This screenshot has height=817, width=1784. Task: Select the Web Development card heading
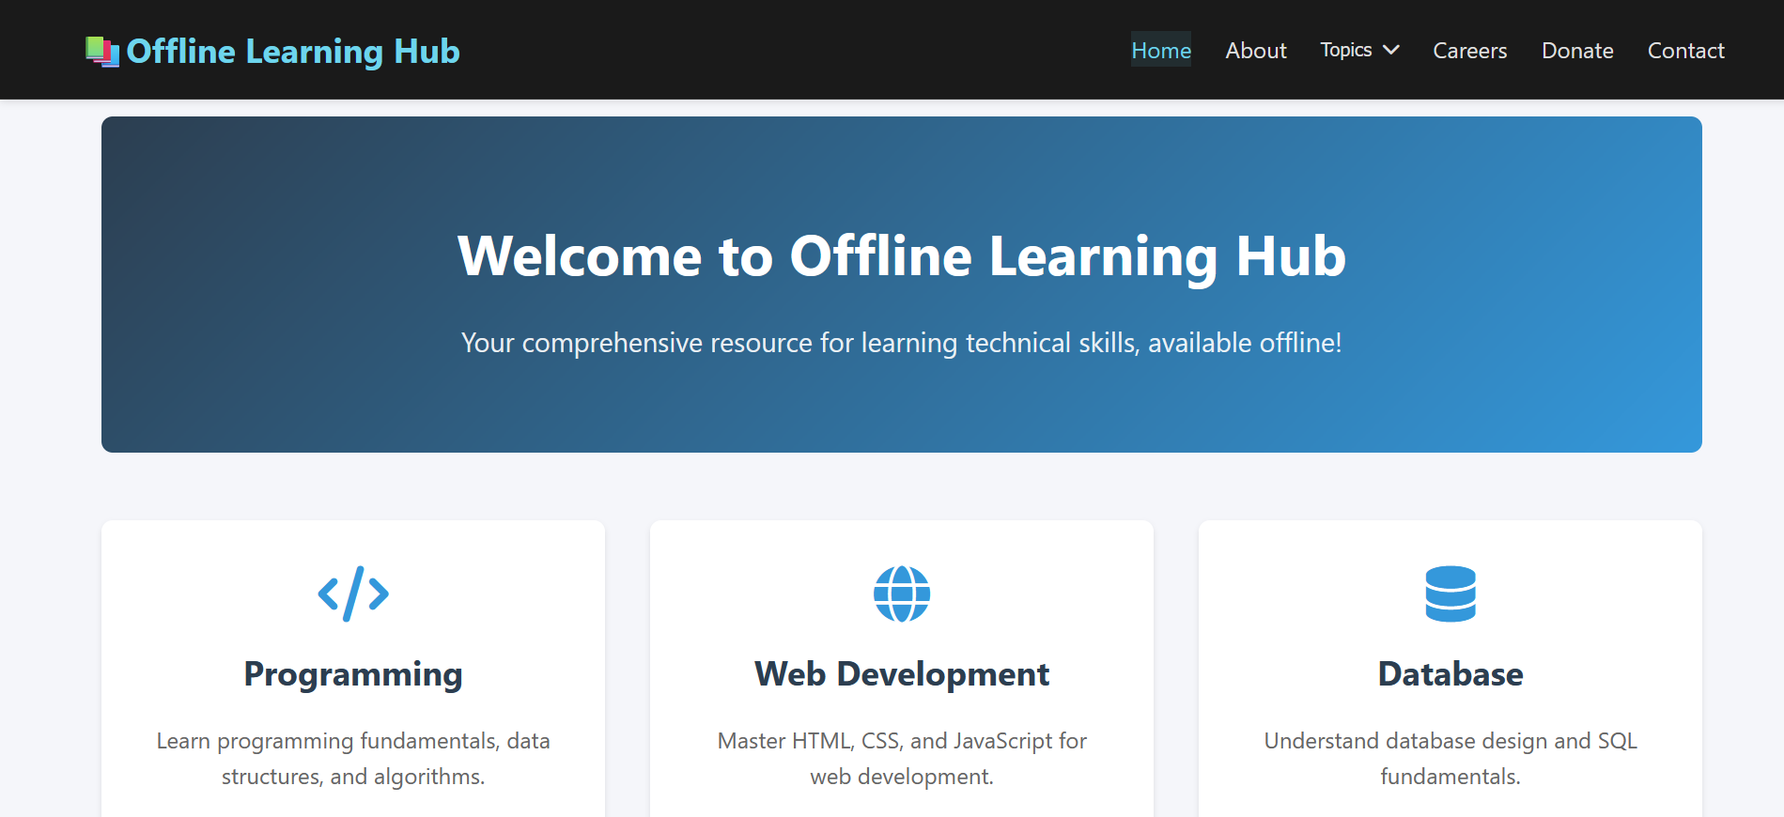pyautogui.click(x=902, y=674)
